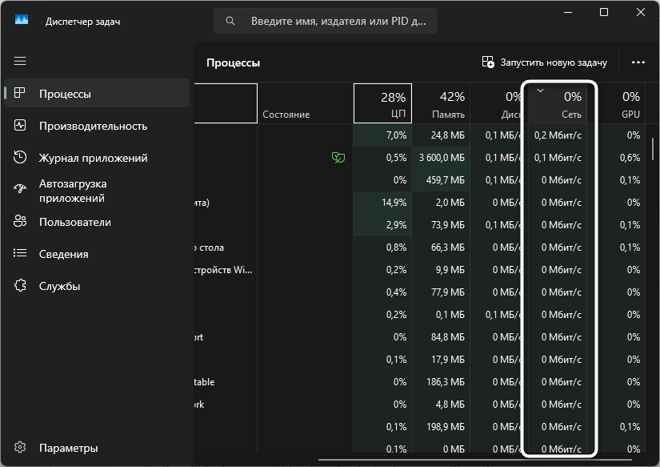Click the Производительность pulse icon
660x467 pixels.
[20, 125]
